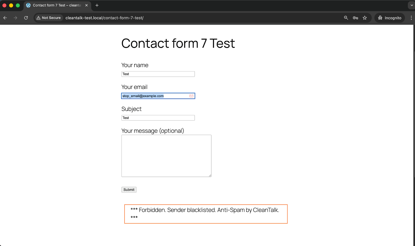415x246 pixels.
Task: Click the URL in the address bar
Action: (x=104, y=18)
